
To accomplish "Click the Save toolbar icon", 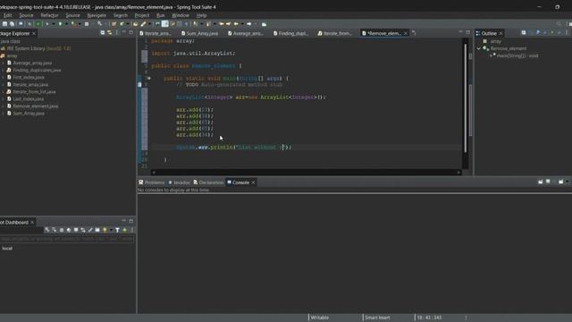I will tap(4, 24).
